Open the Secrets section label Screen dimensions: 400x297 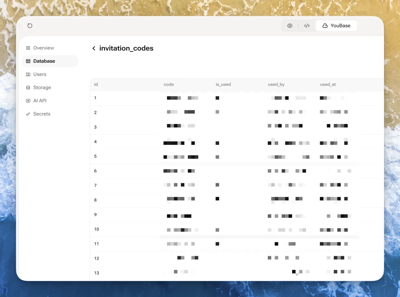click(42, 114)
